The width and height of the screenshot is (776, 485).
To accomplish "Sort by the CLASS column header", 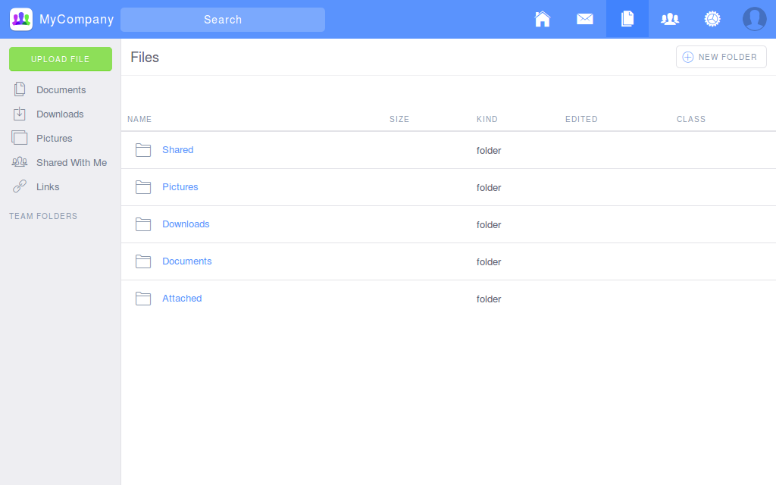I will pos(691,119).
